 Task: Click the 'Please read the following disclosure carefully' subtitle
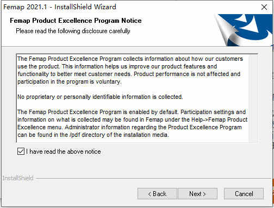pyautogui.click(x=73, y=31)
